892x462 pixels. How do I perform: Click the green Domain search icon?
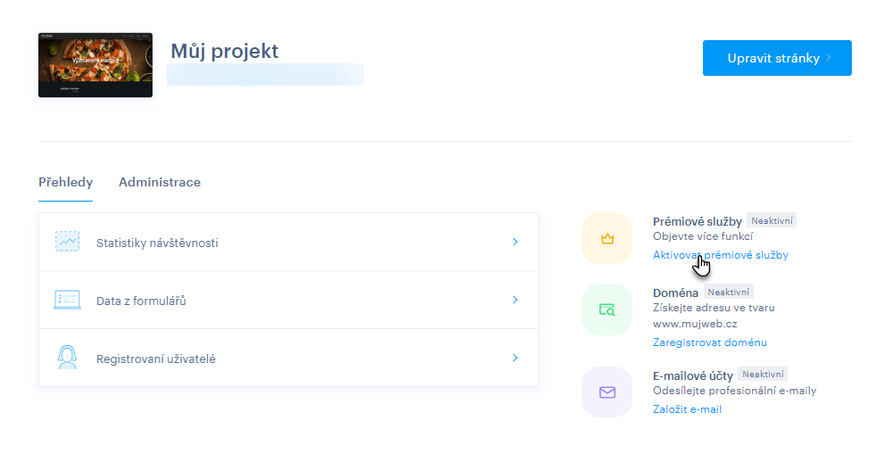tap(607, 309)
